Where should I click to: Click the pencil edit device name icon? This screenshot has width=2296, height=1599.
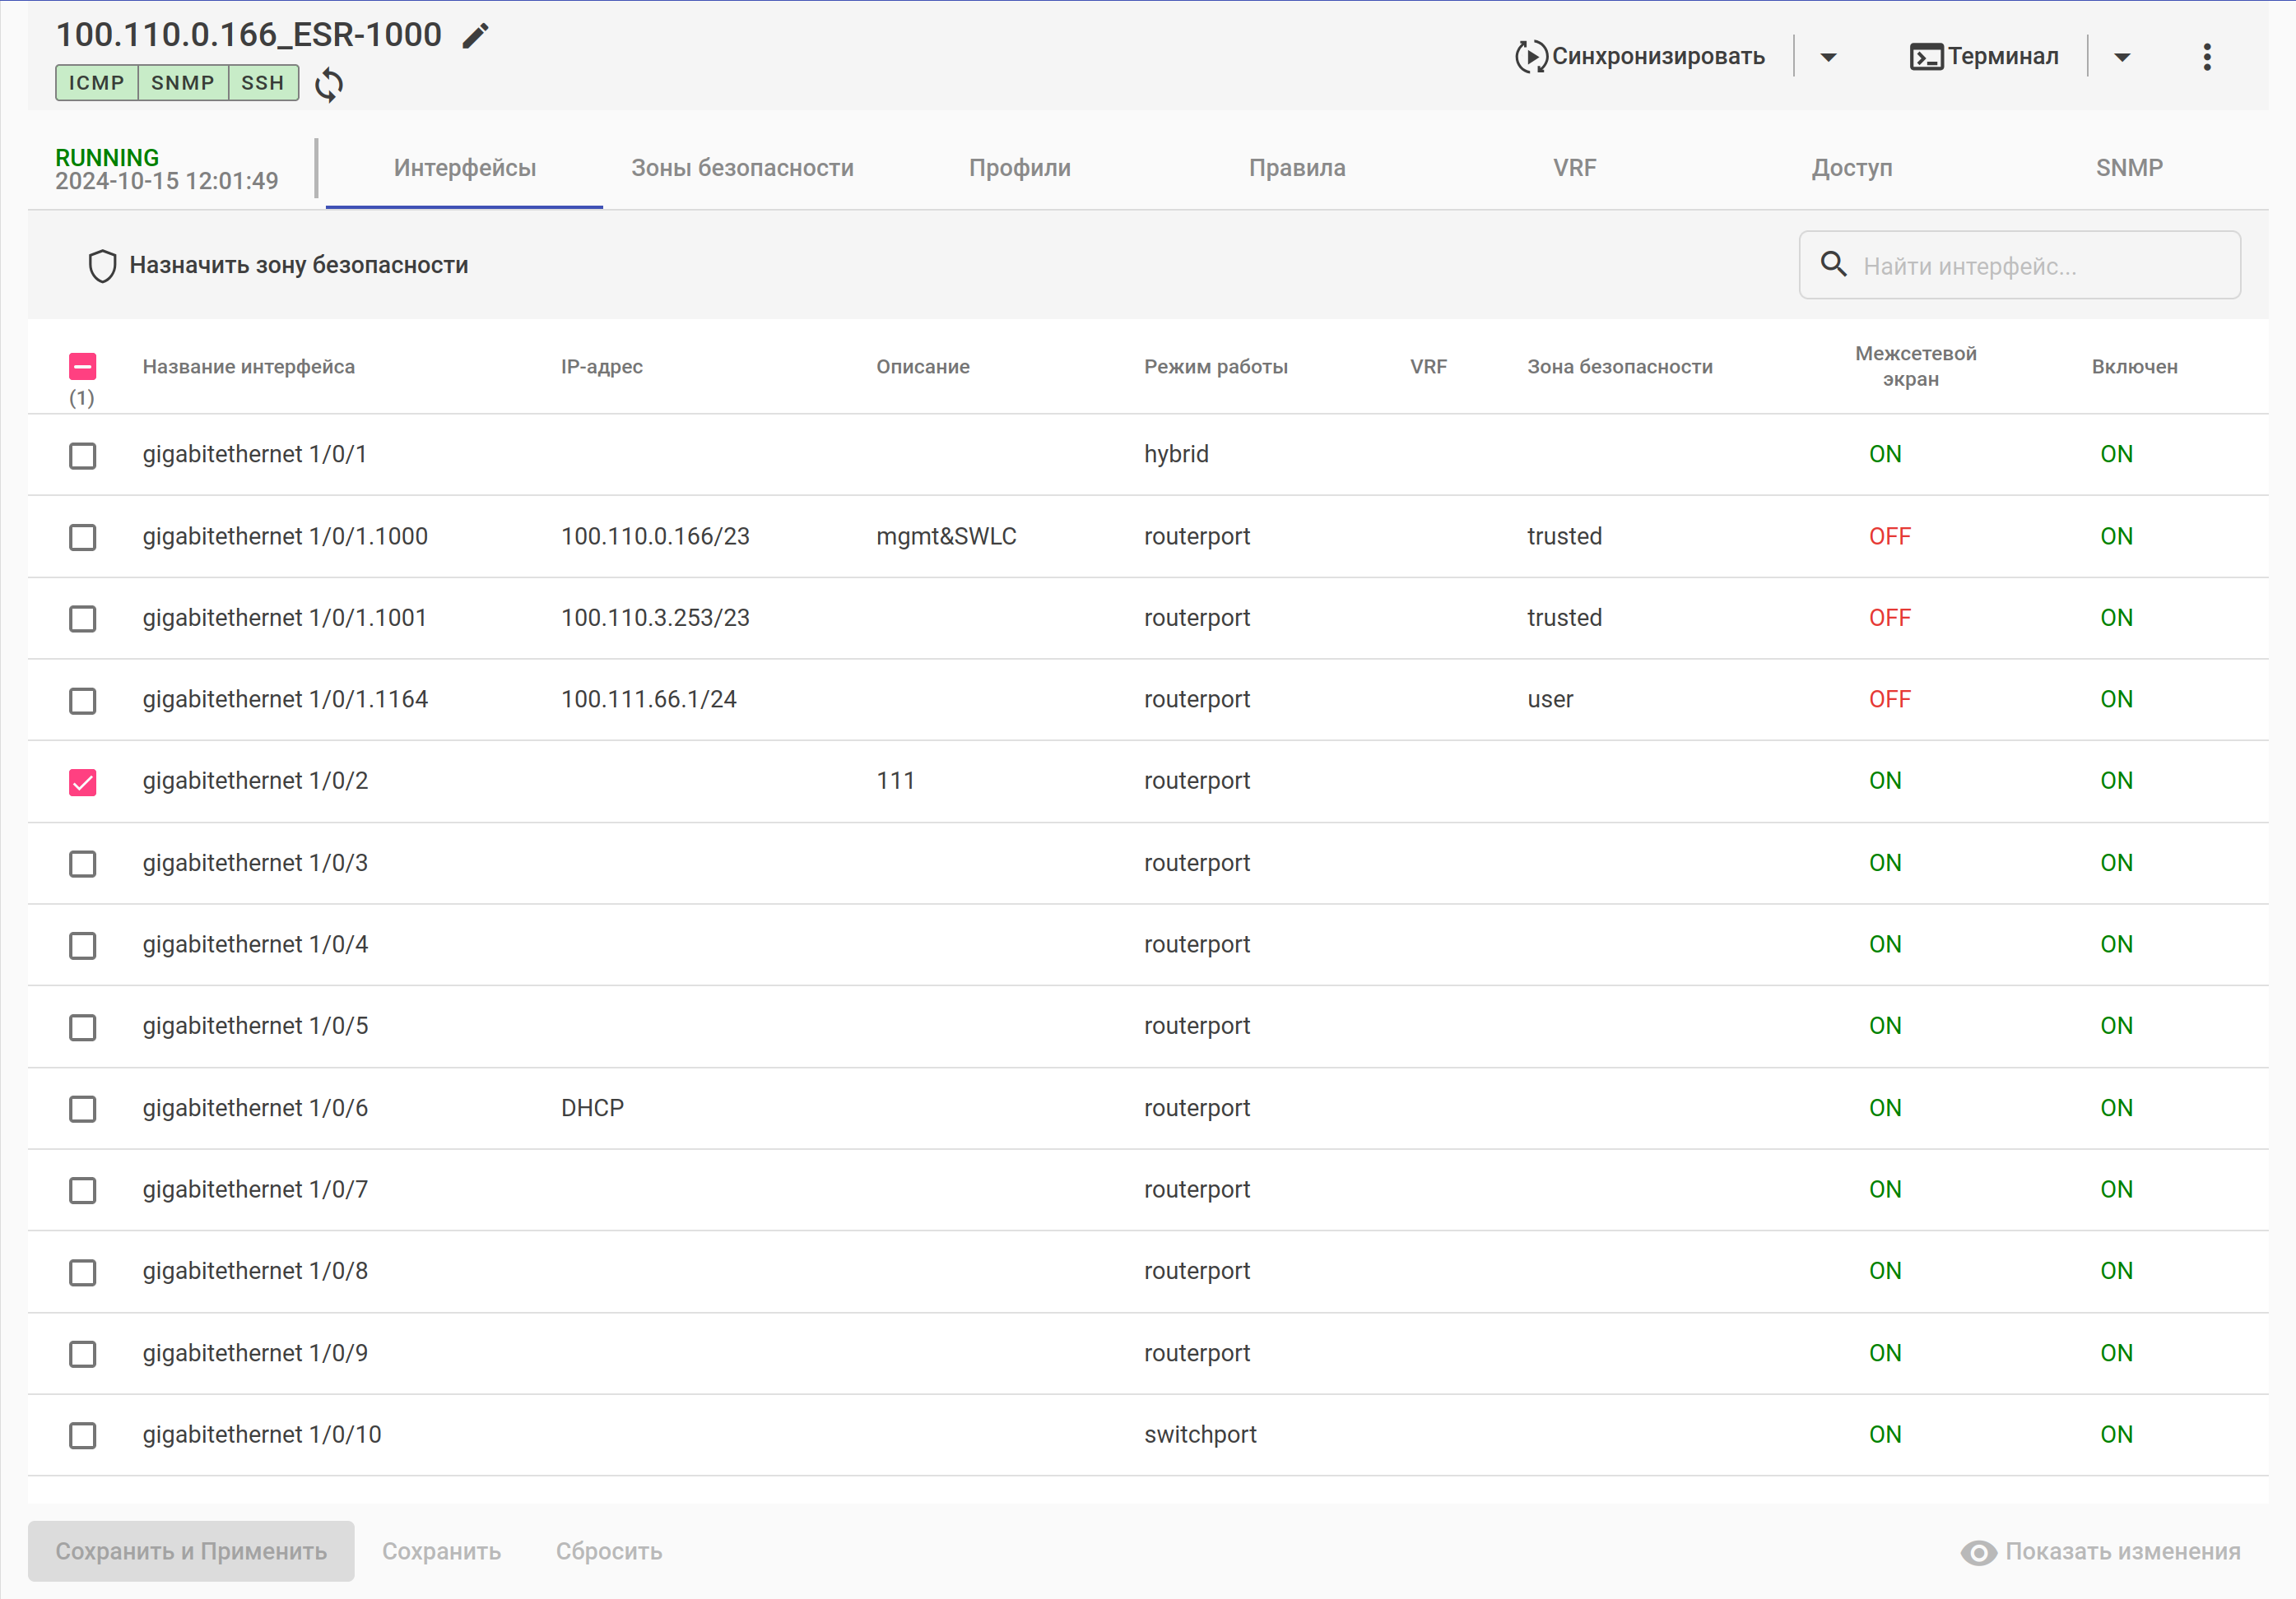476,36
